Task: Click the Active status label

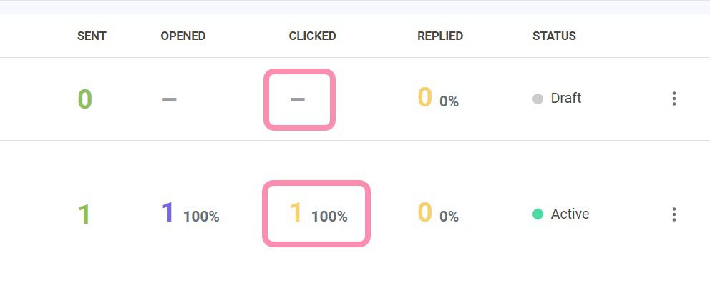Action: tap(570, 214)
